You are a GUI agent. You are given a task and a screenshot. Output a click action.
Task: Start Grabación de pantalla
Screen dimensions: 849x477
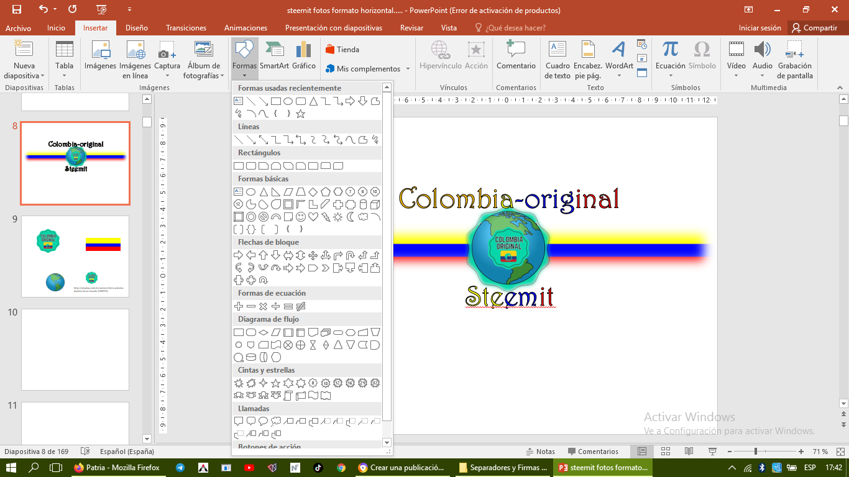[x=795, y=60]
